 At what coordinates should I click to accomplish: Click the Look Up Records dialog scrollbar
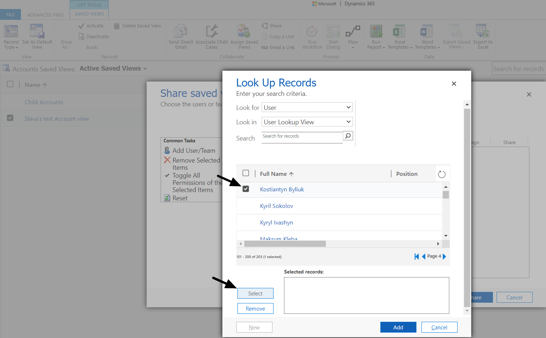tap(467, 207)
